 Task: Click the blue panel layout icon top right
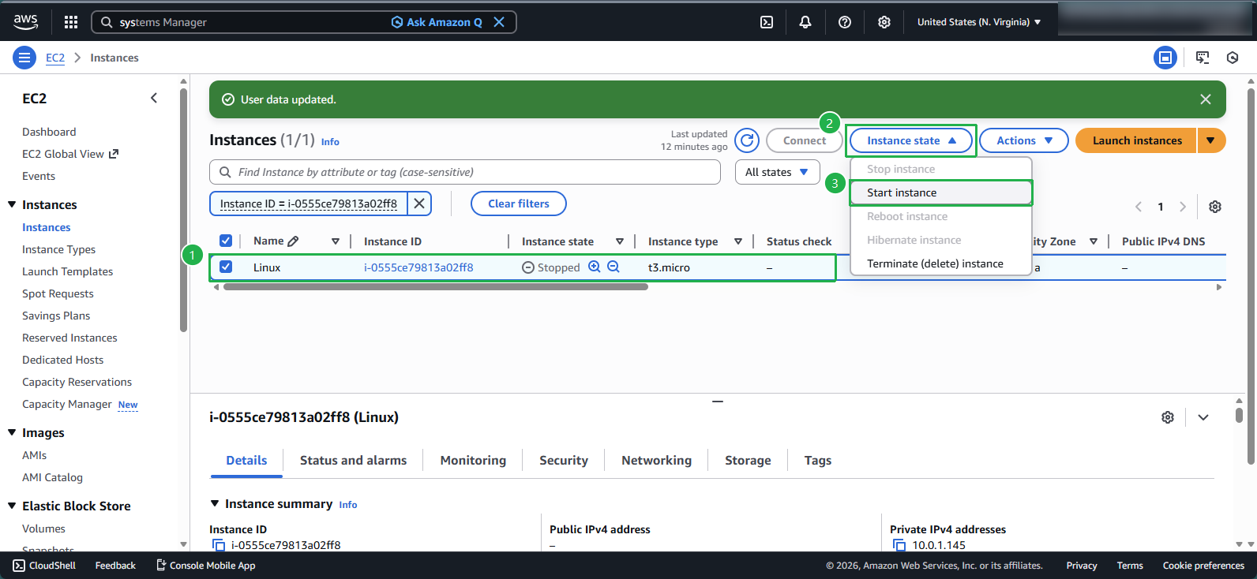1165,58
